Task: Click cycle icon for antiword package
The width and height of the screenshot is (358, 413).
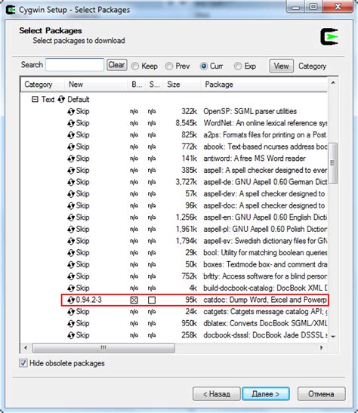Action: pos(71,159)
